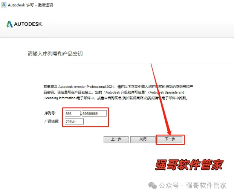Close the dialog with 关闭 button

click(143, 140)
